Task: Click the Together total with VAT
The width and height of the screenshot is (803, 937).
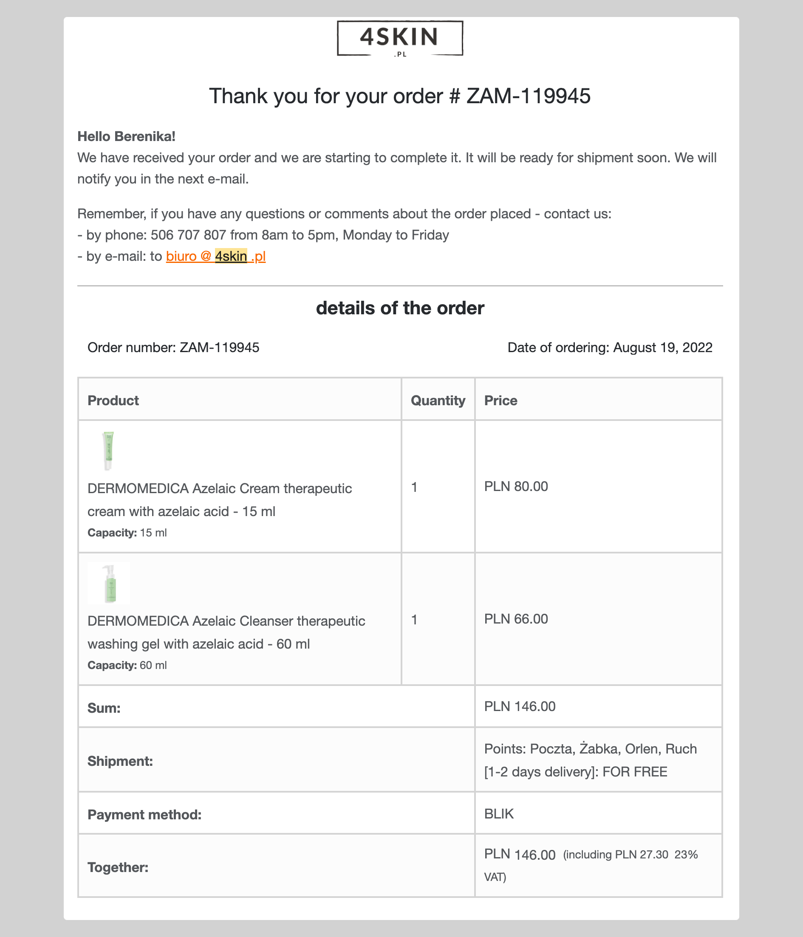Action: pyautogui.click(x=591, y=865)
